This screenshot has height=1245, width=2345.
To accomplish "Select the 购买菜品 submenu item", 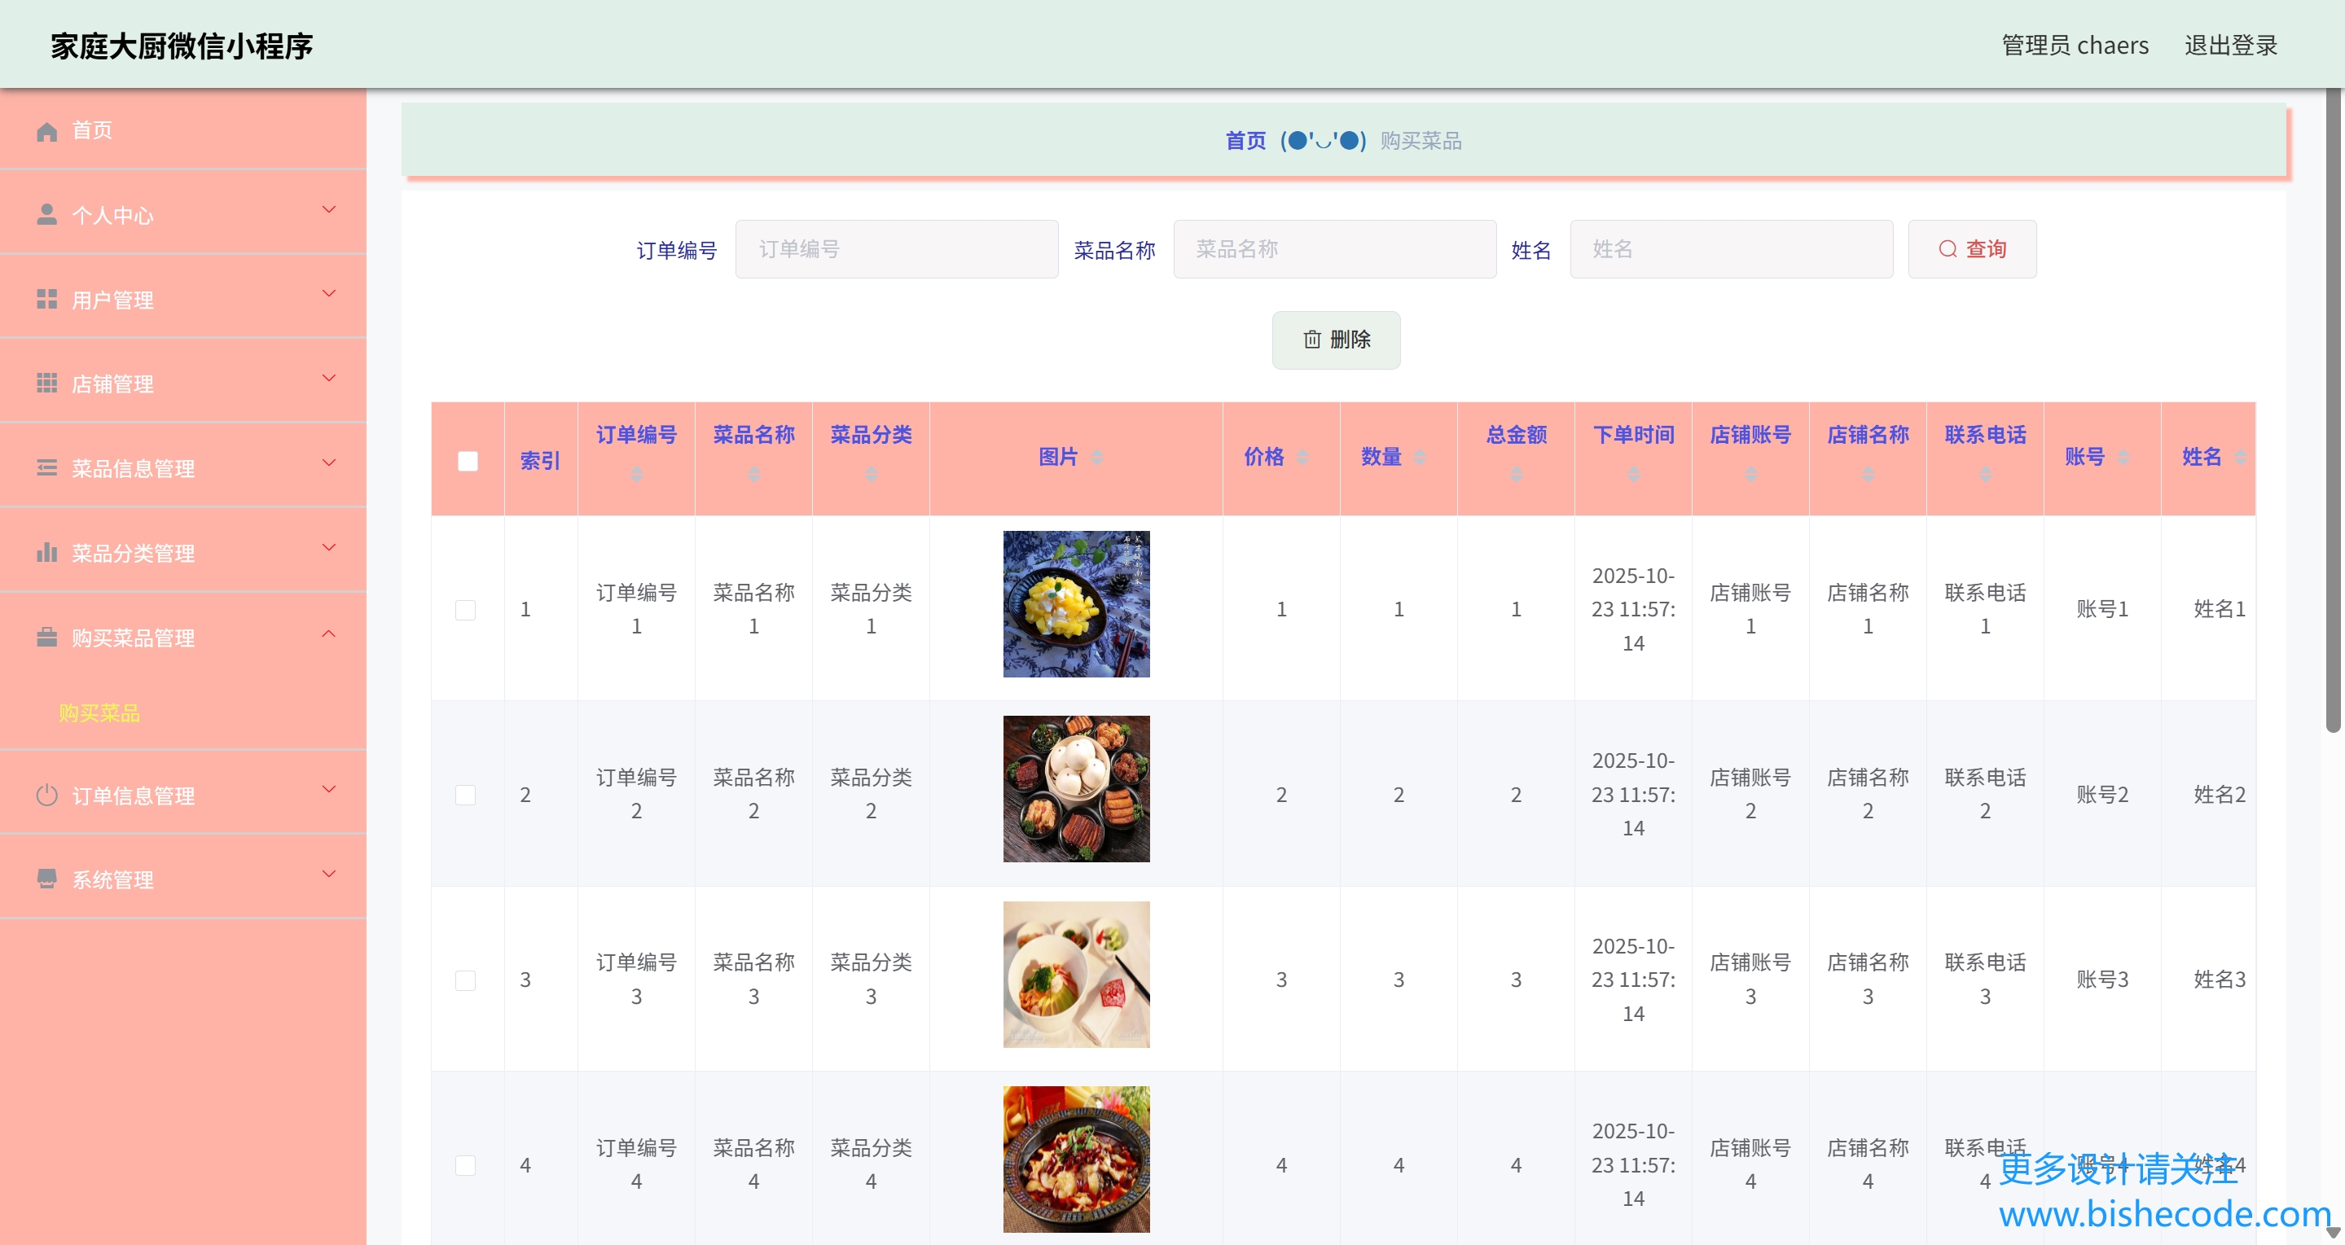I will tap(99, 713).
